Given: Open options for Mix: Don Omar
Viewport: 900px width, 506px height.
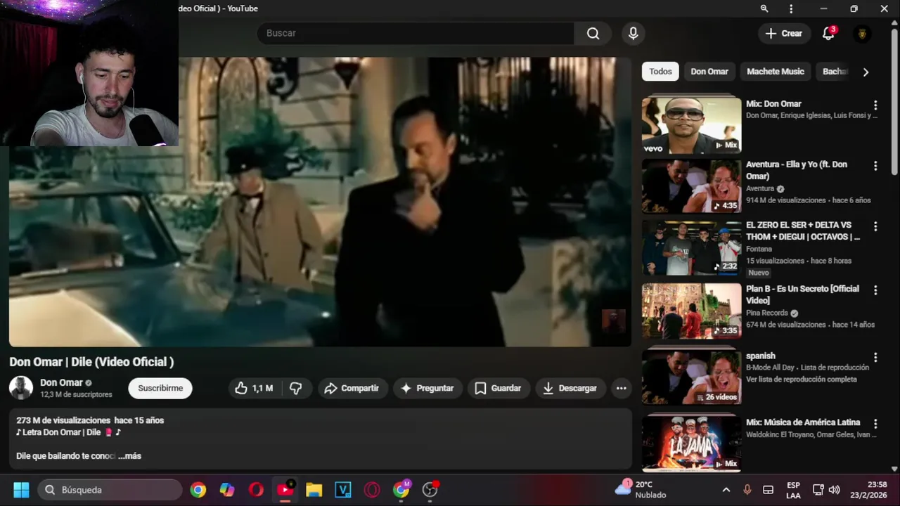Looking at the screenshot, I should 875,105.
